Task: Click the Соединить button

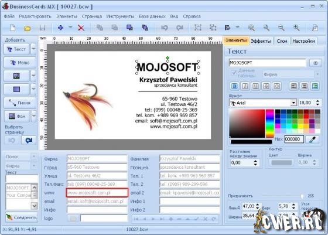Action: [x=21, y=217]
